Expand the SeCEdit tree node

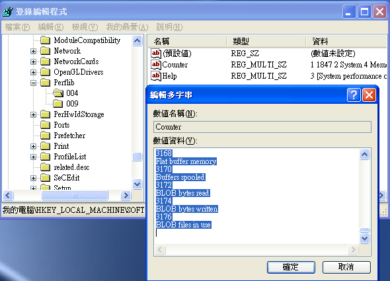click(x=33, y=178)
